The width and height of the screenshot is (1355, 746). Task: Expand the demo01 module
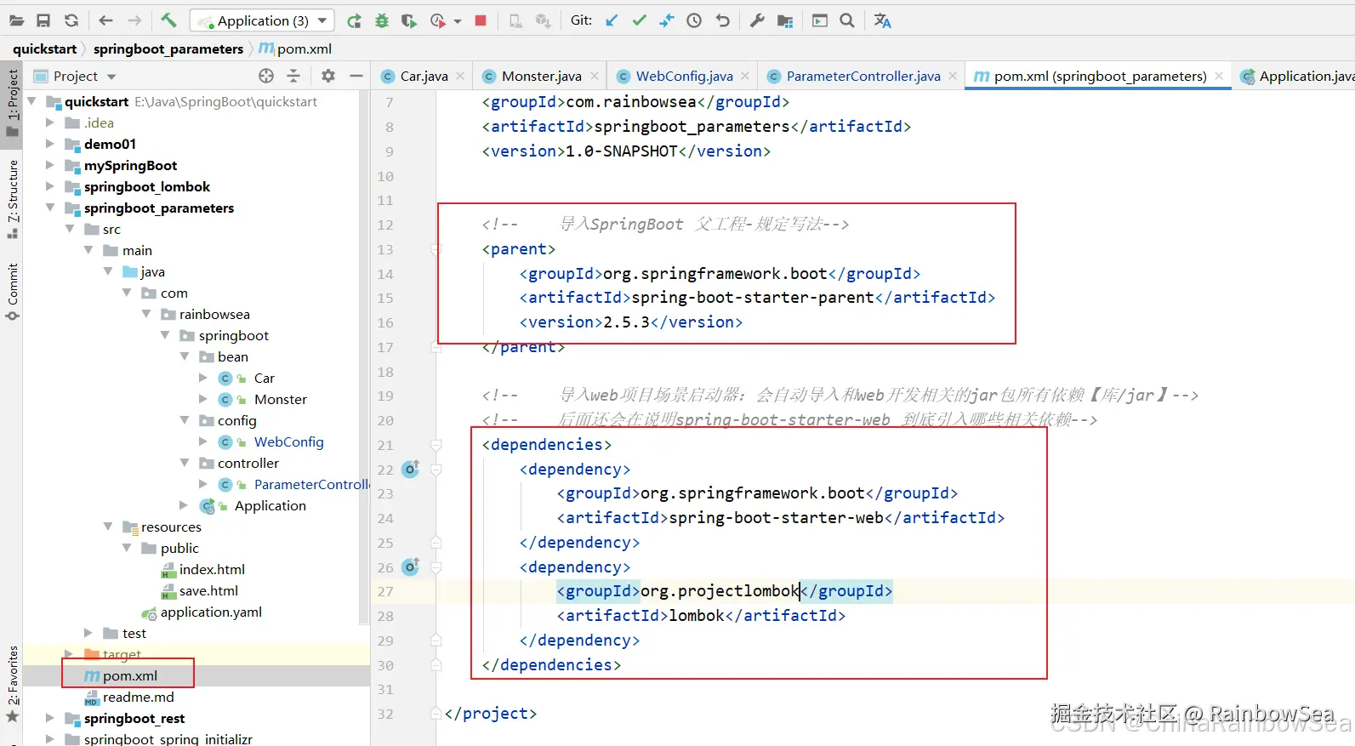[x=50, y=144]
